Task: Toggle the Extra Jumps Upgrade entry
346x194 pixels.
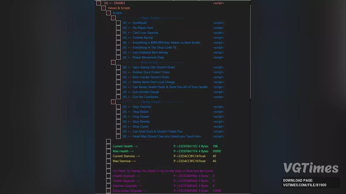Action: coord(108,191)
